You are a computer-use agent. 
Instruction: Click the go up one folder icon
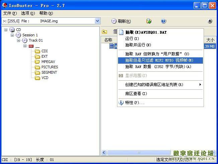(104, 32)
